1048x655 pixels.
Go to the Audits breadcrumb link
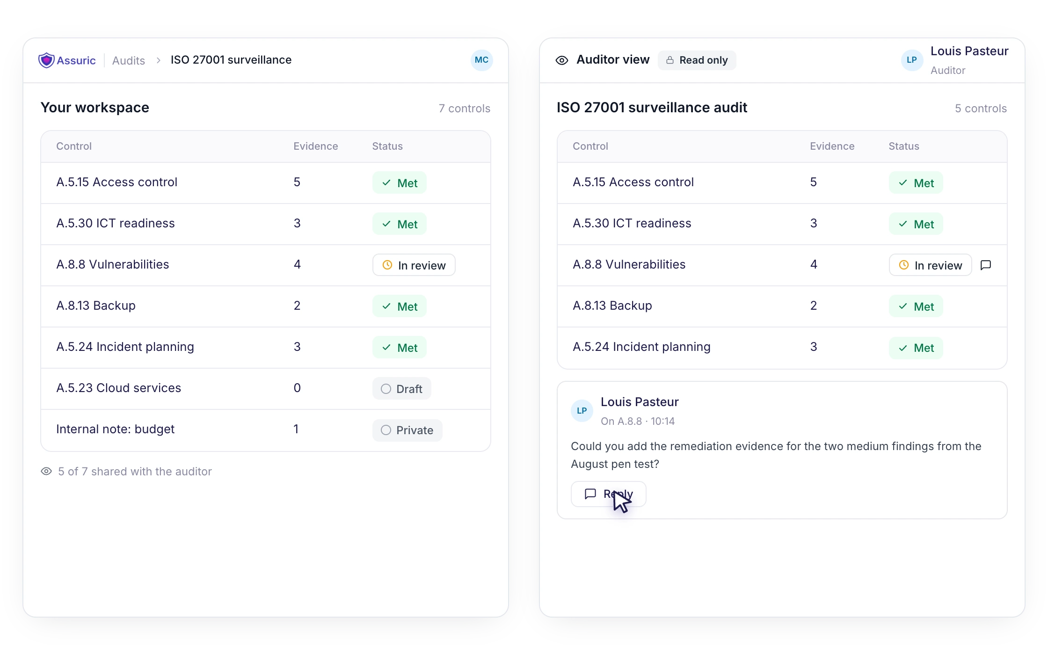pos(129,60)
